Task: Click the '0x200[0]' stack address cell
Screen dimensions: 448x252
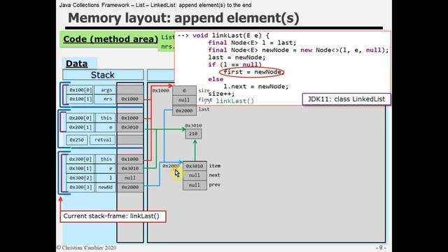Action: 80,118
